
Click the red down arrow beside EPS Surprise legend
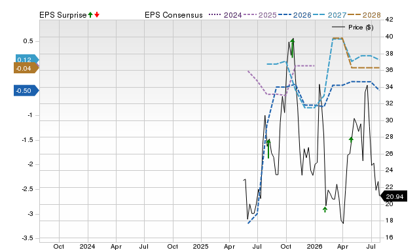click(x=97, y=15)
